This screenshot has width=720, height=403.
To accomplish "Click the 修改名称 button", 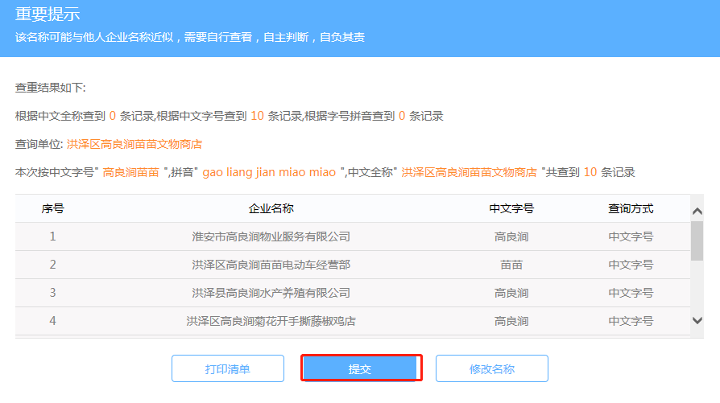I will coord(491,368).
